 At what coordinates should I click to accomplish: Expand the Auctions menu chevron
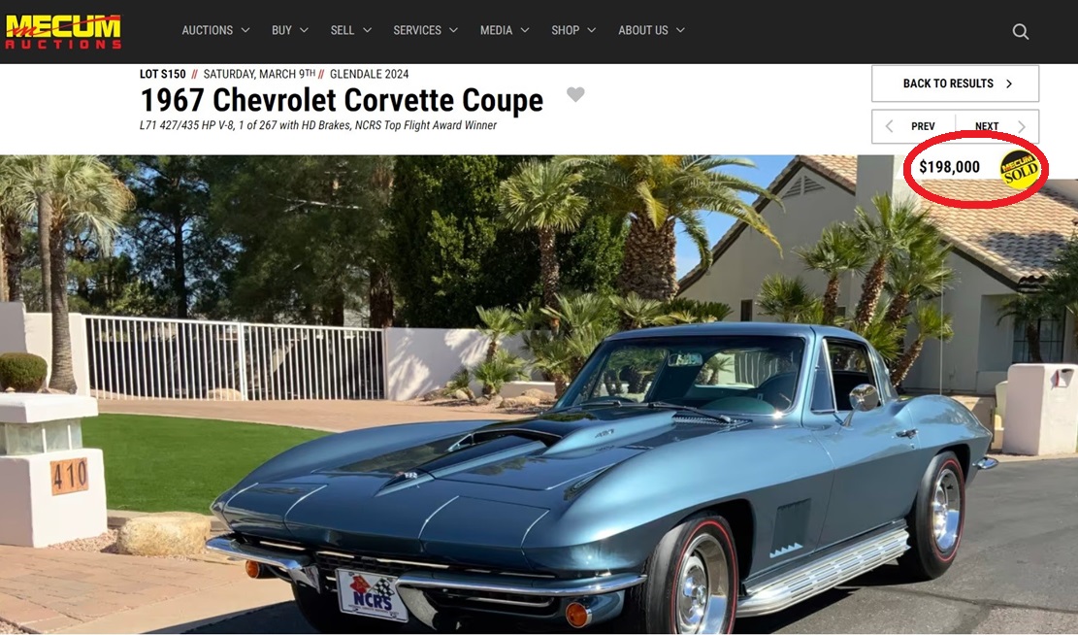tap(245, 30)
